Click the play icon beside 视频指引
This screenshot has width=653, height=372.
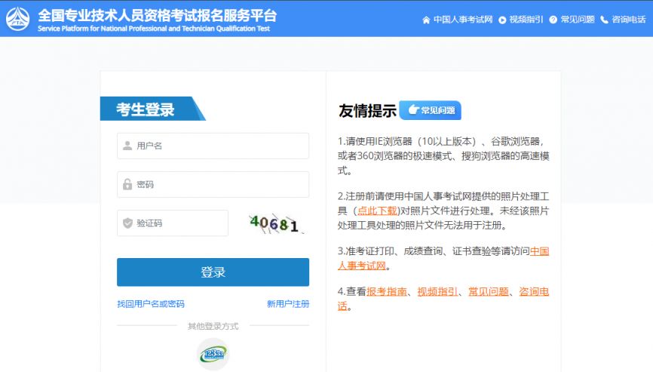click(x=502, y=20)
